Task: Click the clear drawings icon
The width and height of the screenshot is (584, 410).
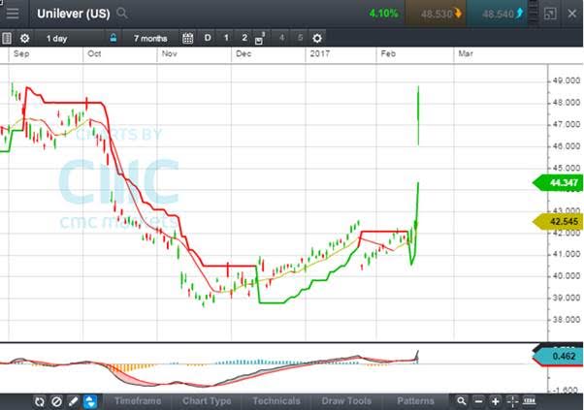Action: pos(56,401)
